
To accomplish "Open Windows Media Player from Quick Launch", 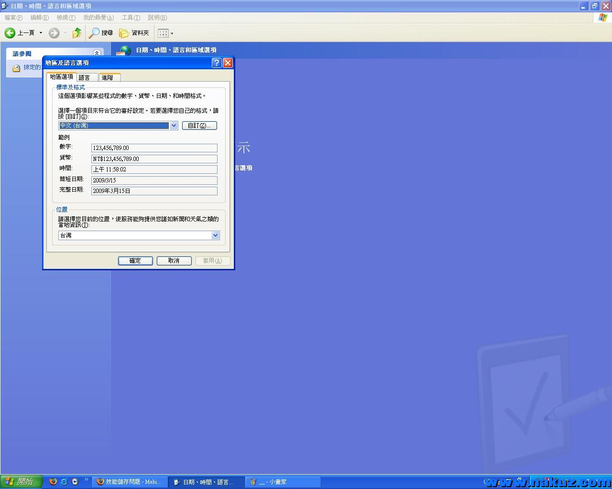I will [75, 481].
